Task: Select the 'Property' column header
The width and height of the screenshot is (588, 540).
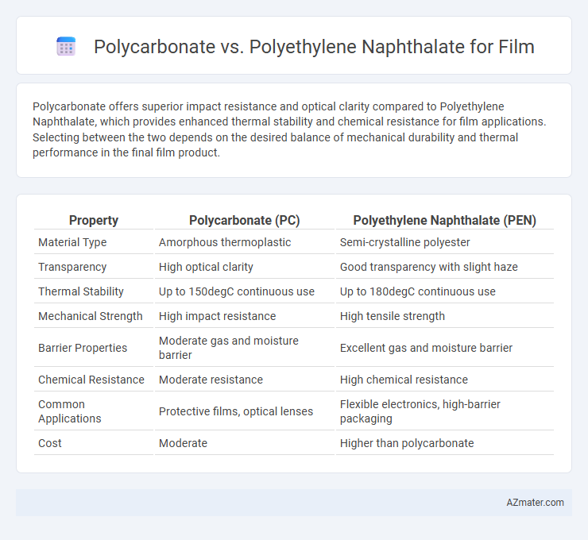Action: pyautogui.click(x=94, y=220)
